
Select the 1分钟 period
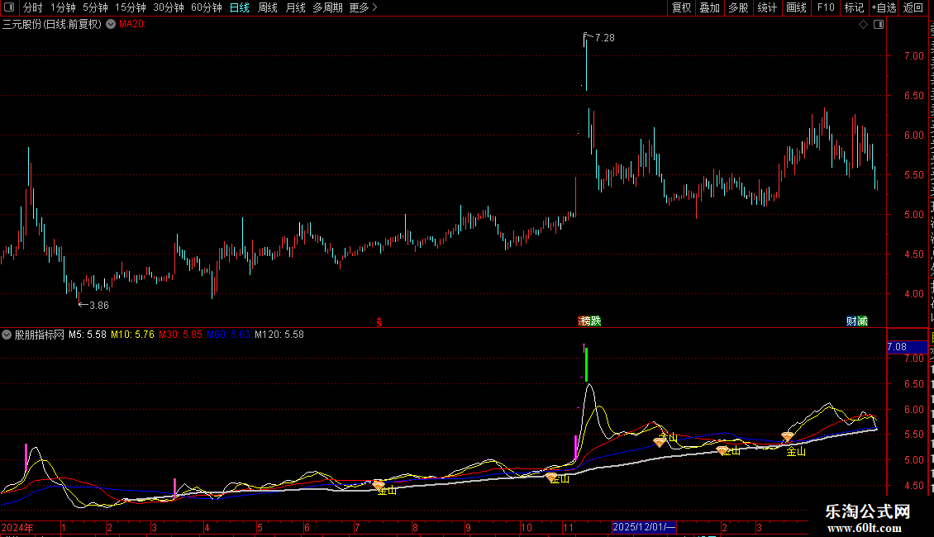[63, 7]
